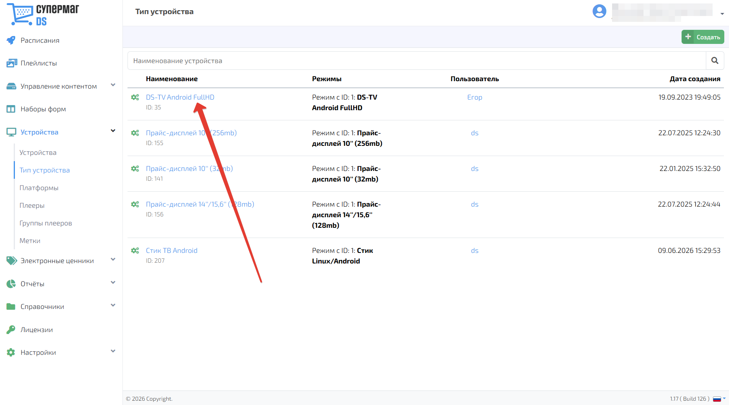The image size is (729, 405).
Task: Click gears icon beside DS-TV Android FullHD
Action: 135,97
